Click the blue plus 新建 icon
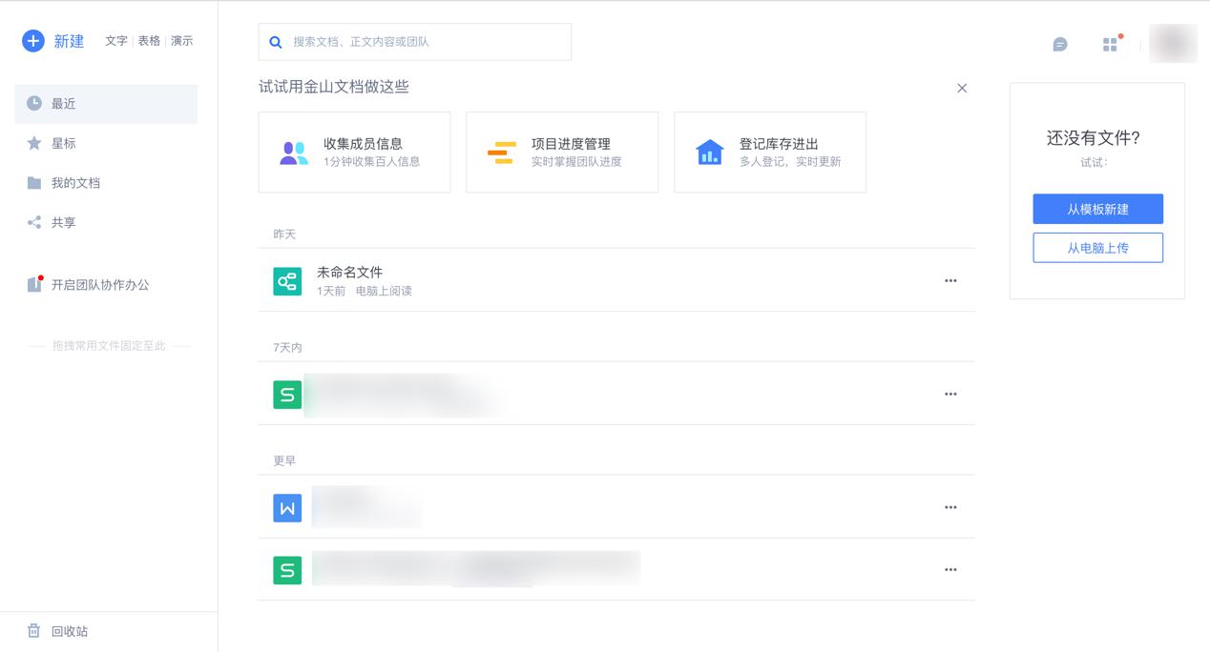1210x652 pixels. coord(33,41)
